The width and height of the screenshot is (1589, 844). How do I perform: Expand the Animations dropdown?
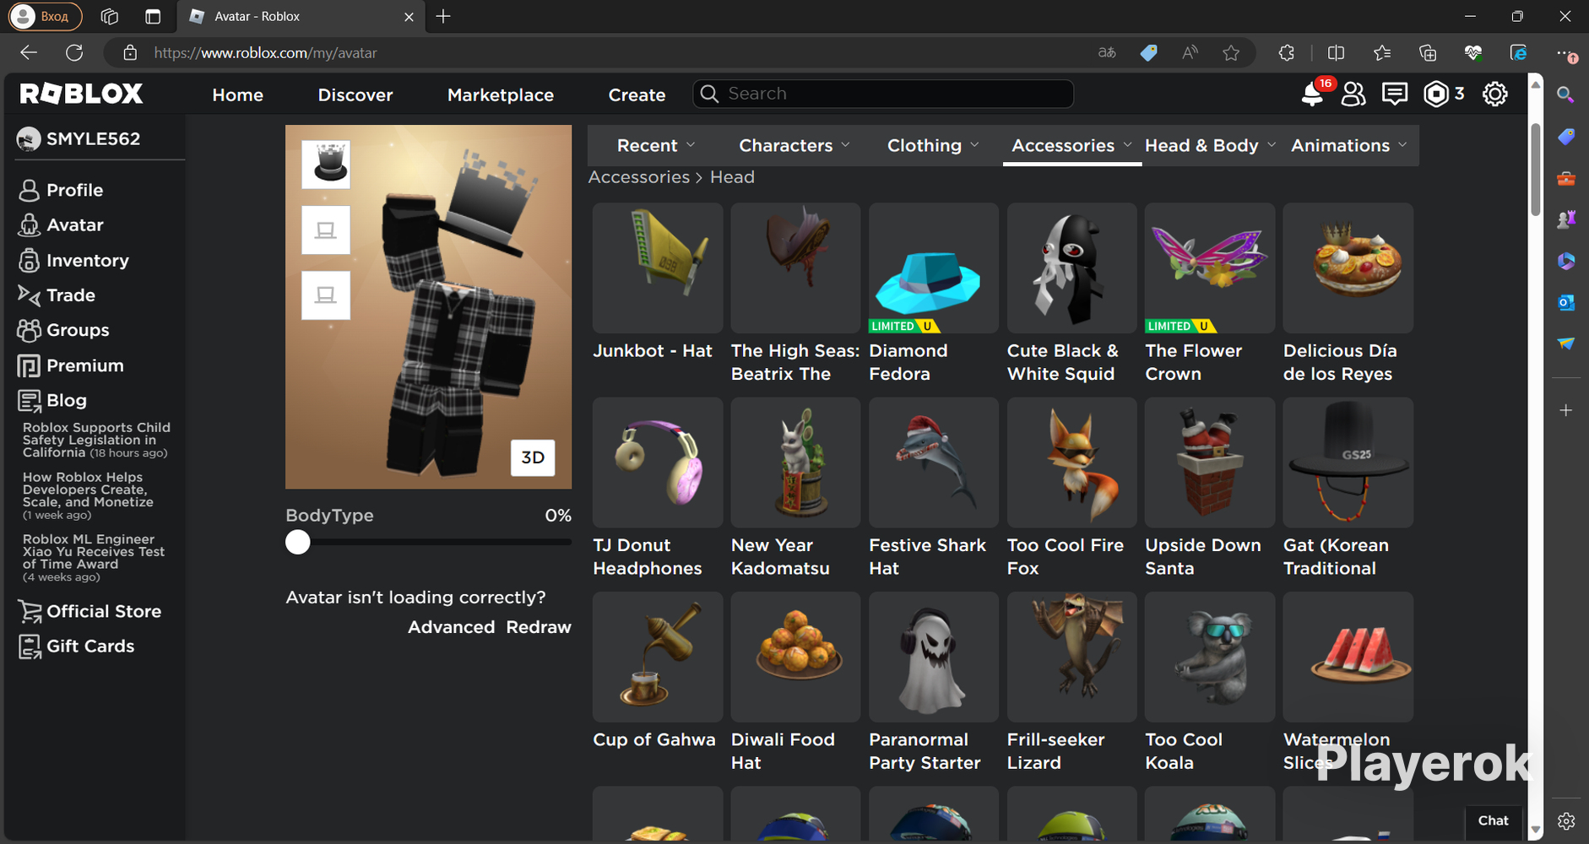(1349, 145)
